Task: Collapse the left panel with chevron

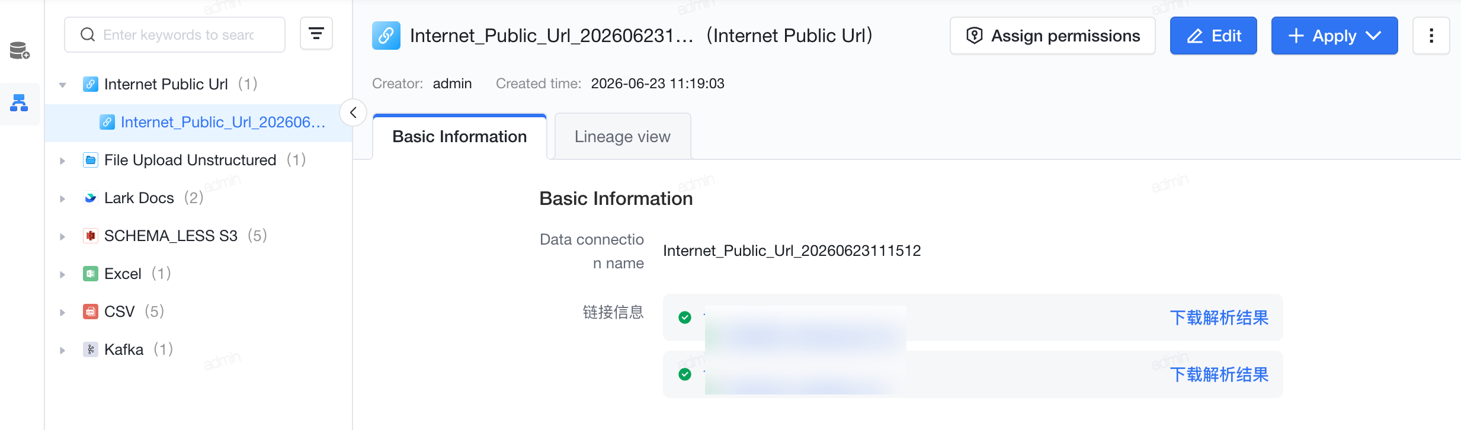Action: (353, 113)
